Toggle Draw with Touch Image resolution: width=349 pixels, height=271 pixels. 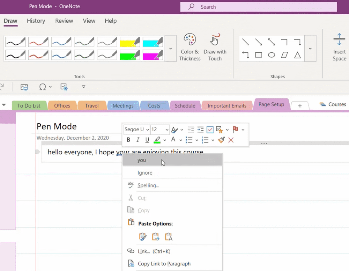coord(215,47)
